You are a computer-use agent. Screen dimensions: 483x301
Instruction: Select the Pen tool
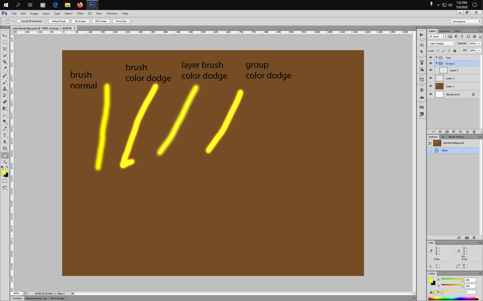(x=5, y=129)
